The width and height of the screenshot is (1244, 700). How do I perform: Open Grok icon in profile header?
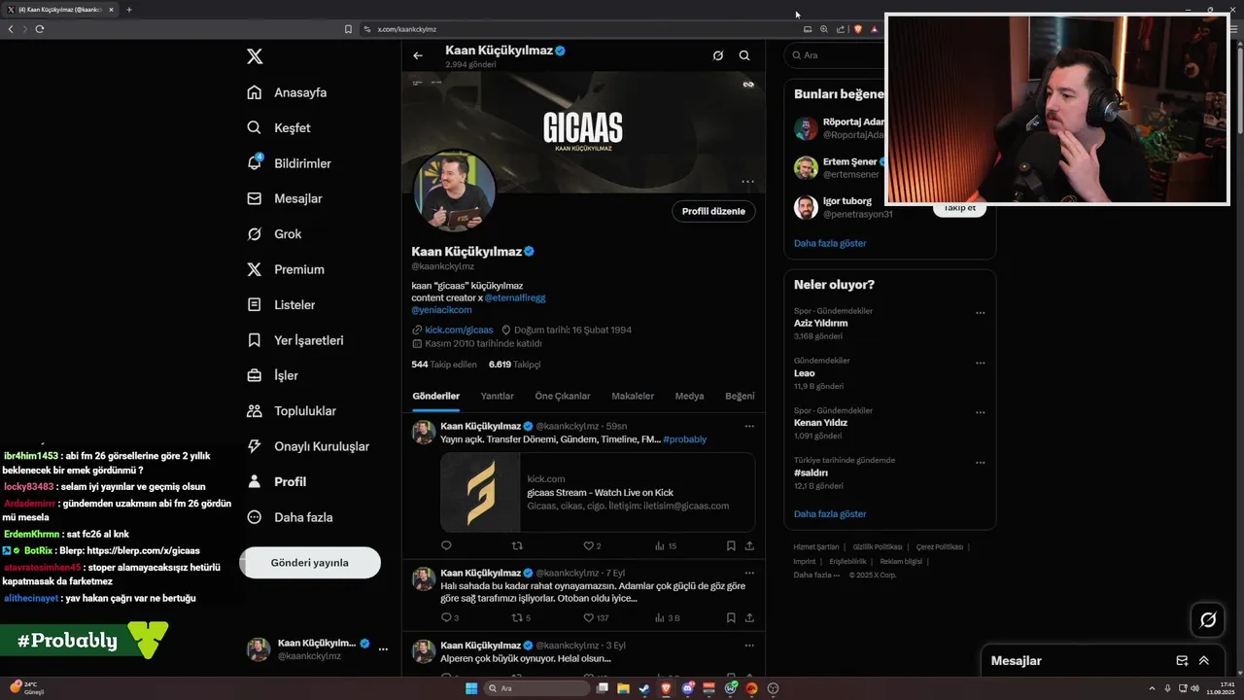tap(718, 55)
